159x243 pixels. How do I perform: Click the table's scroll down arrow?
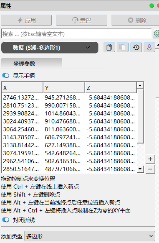coord(140,169)
